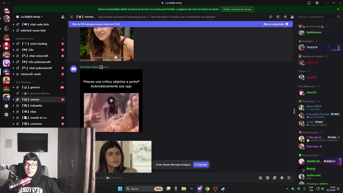Select the memes channel in sidebar
The image size is (343, 193).
39,99
